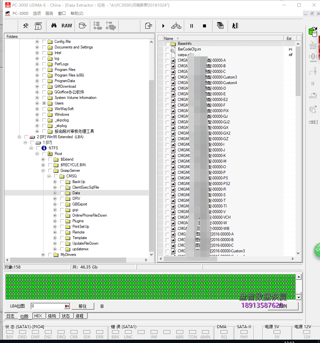
Task: Collapse the NTFS tree node
Action: point(31,148)
